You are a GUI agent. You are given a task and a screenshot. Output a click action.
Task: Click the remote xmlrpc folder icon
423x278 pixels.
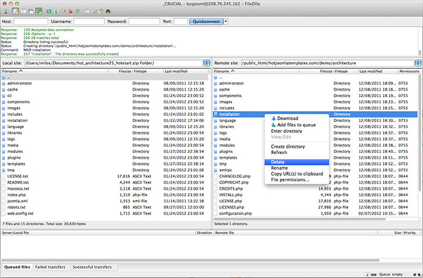216,170
